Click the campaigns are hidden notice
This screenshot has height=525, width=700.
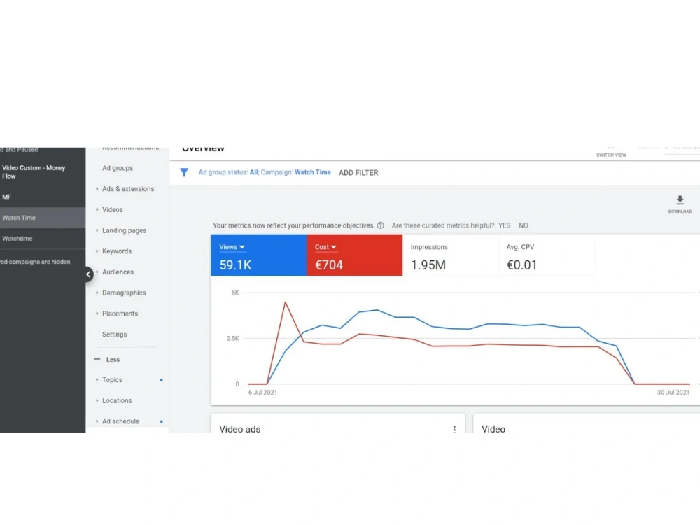coord(36,262)
